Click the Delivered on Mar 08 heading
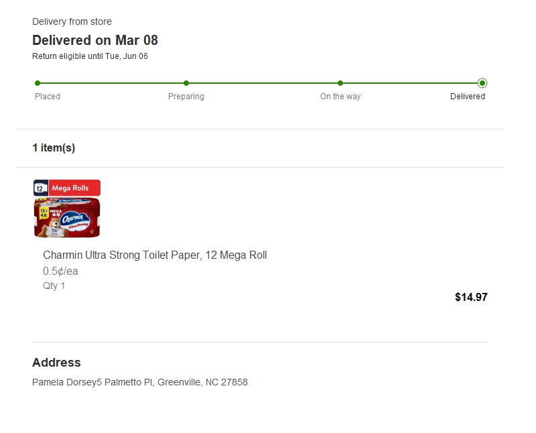 coord(95,40)
